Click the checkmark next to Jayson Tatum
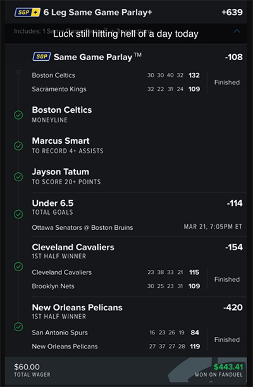The width and height of the screenshot is (253, 387). [18, 177]
